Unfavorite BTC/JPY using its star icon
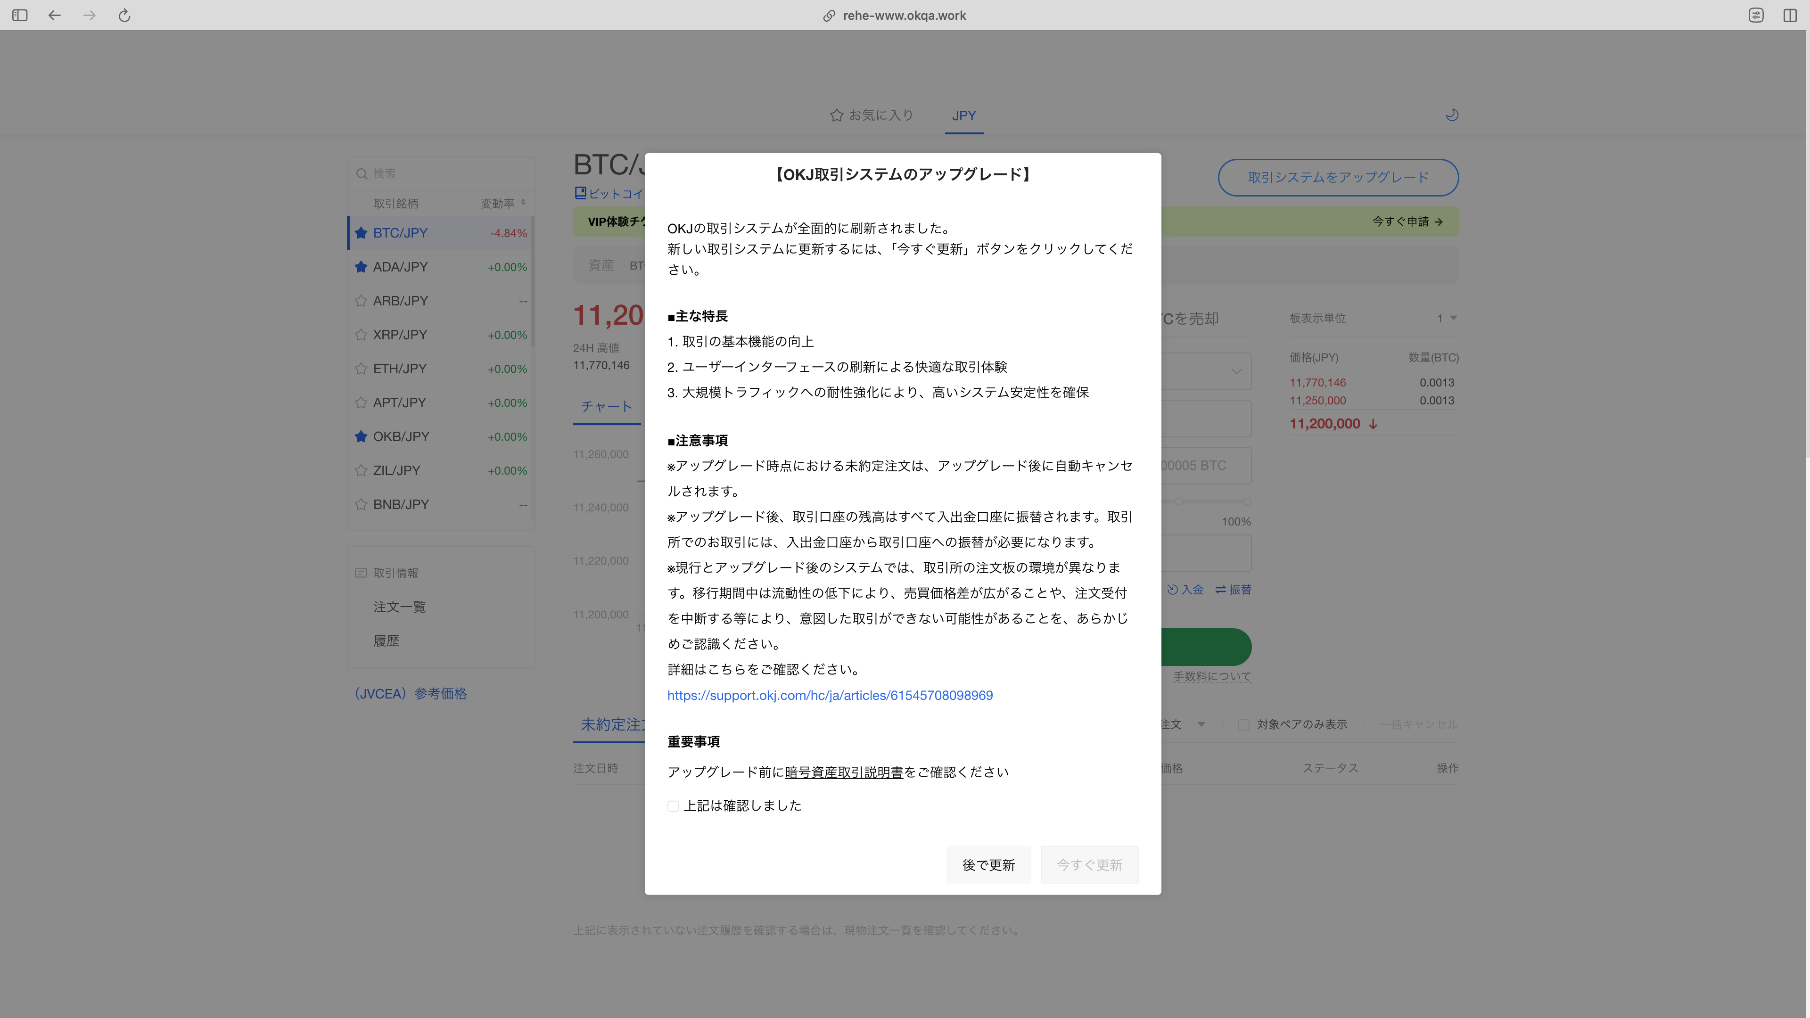 pyautogui.click(x=361, y=232)
